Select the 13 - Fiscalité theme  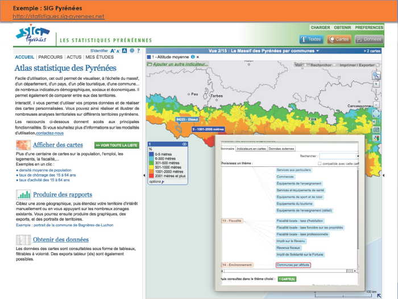coord(232,221)
